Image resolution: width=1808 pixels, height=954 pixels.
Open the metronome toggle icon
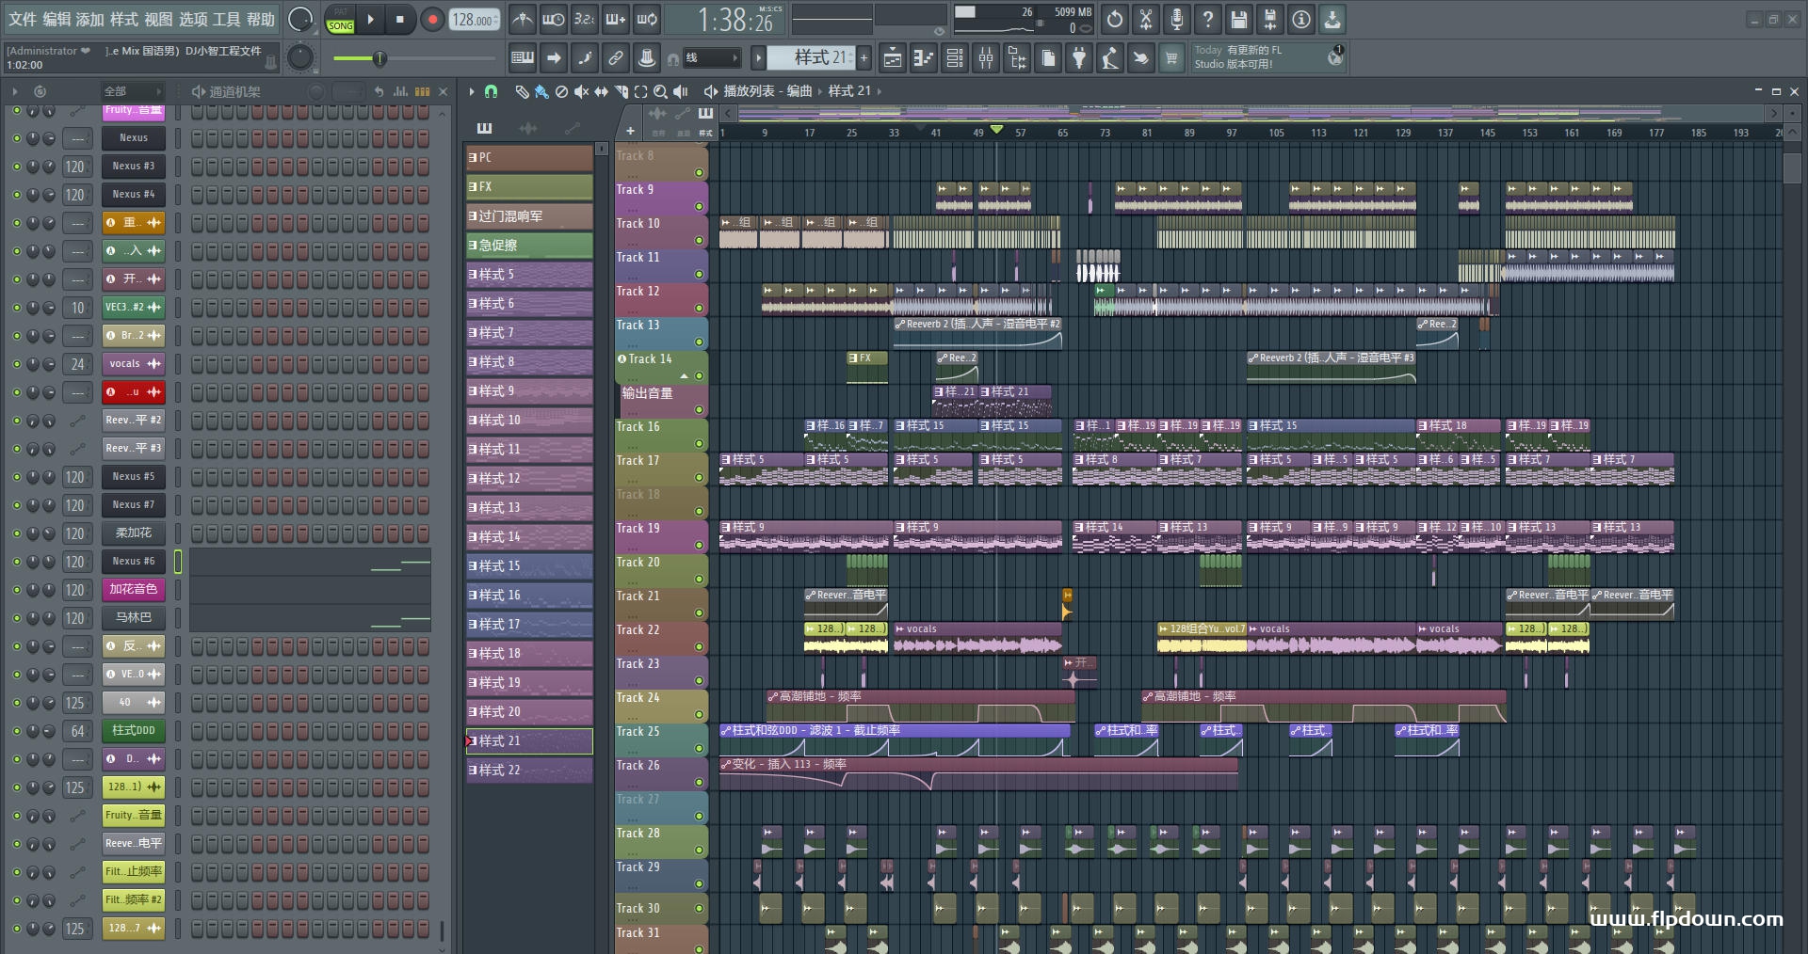pos(522,20)
